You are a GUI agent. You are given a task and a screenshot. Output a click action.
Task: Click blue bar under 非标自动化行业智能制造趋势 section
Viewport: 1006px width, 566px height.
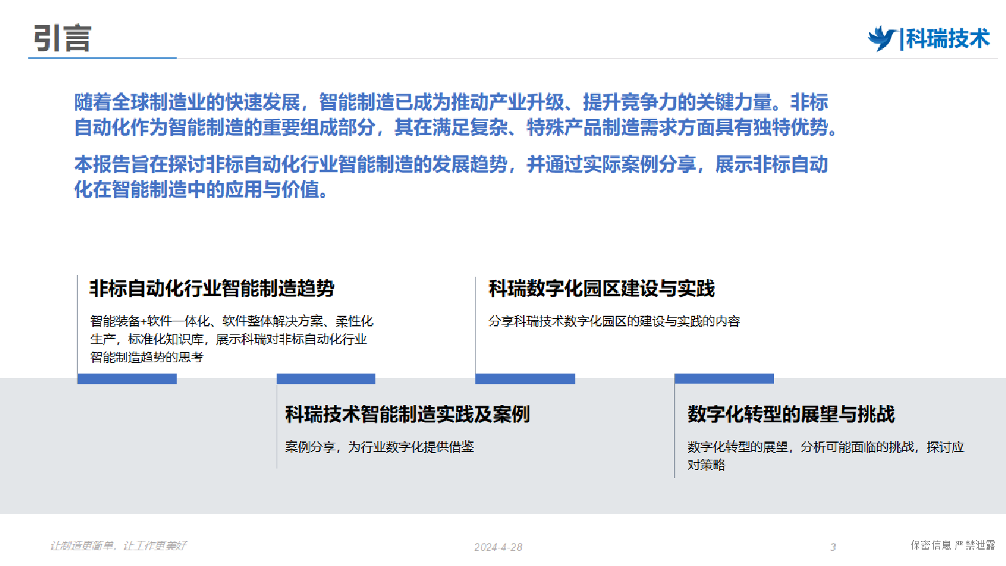[x=127, y=379]
